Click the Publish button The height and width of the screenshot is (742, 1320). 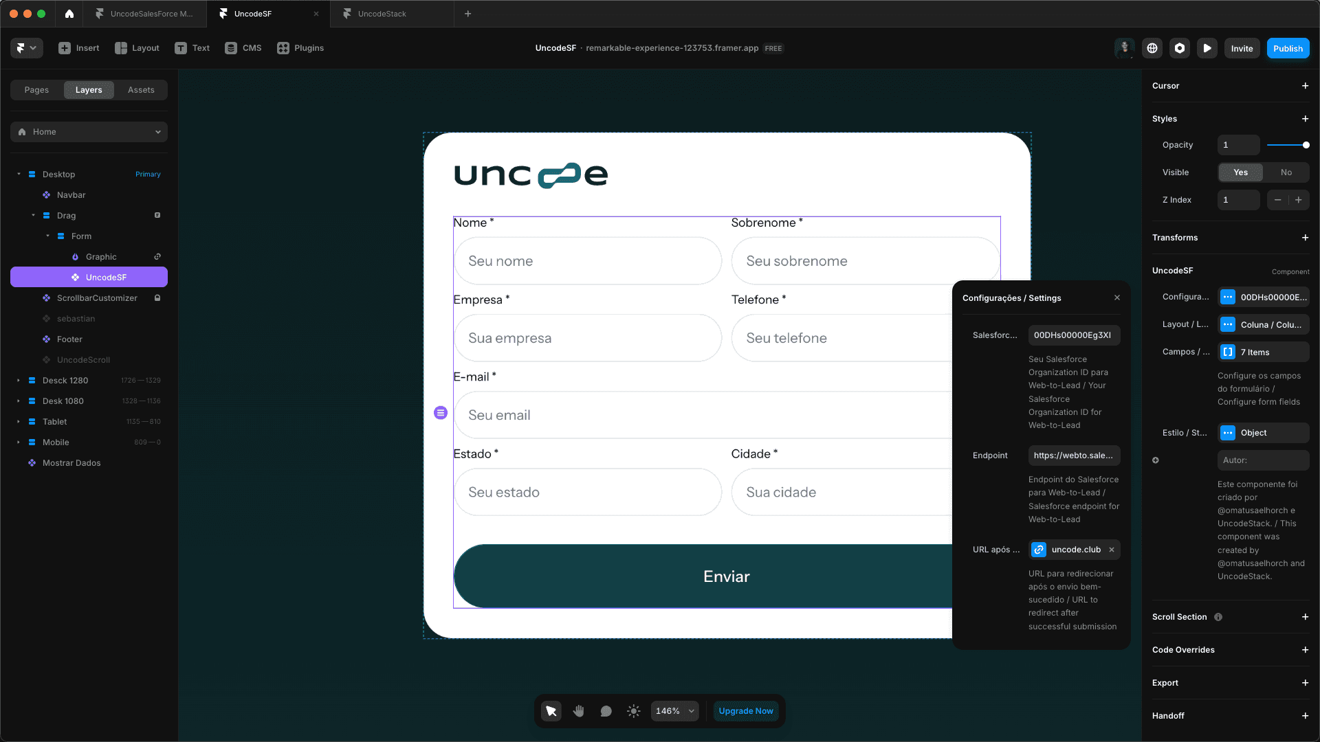[1288, 48]
